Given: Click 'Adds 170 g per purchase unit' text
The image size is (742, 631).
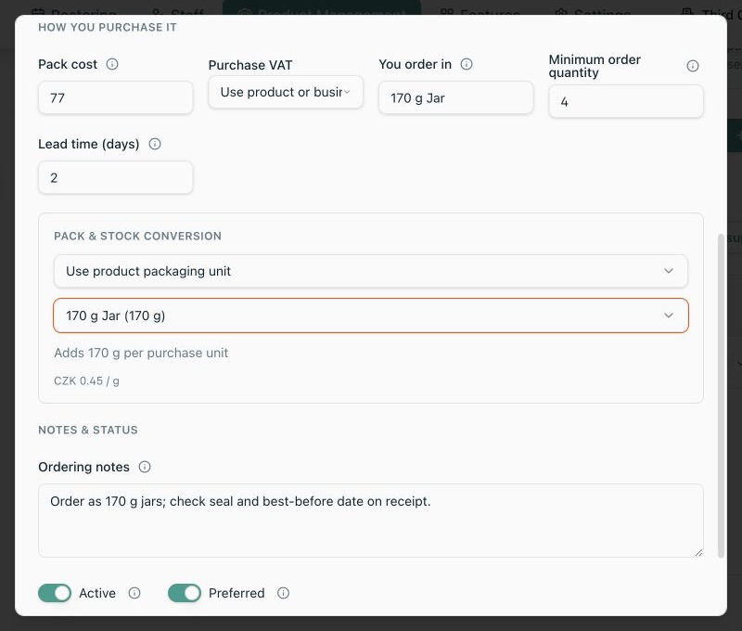Looking at the screenshot, I should pyautogui.click(x=141, y=353).
